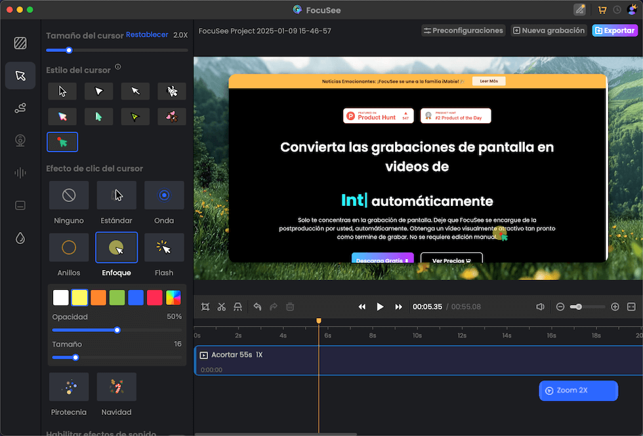This screenshot has width=643, height=436.
Task: Open the captions sidebar icon
Action: pyautogui.click(x=20, y=205)
